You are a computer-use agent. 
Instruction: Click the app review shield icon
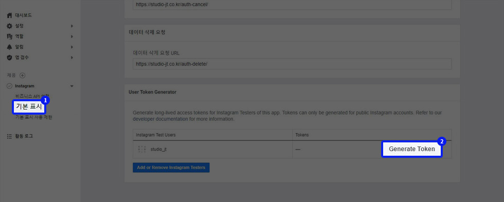click(x=9, y=58)
